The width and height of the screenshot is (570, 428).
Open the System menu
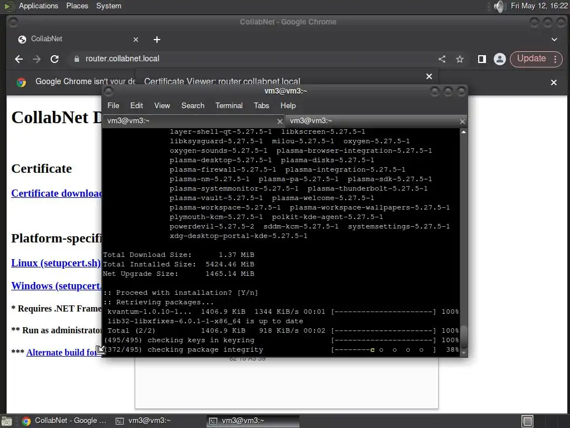click(109, 6)
